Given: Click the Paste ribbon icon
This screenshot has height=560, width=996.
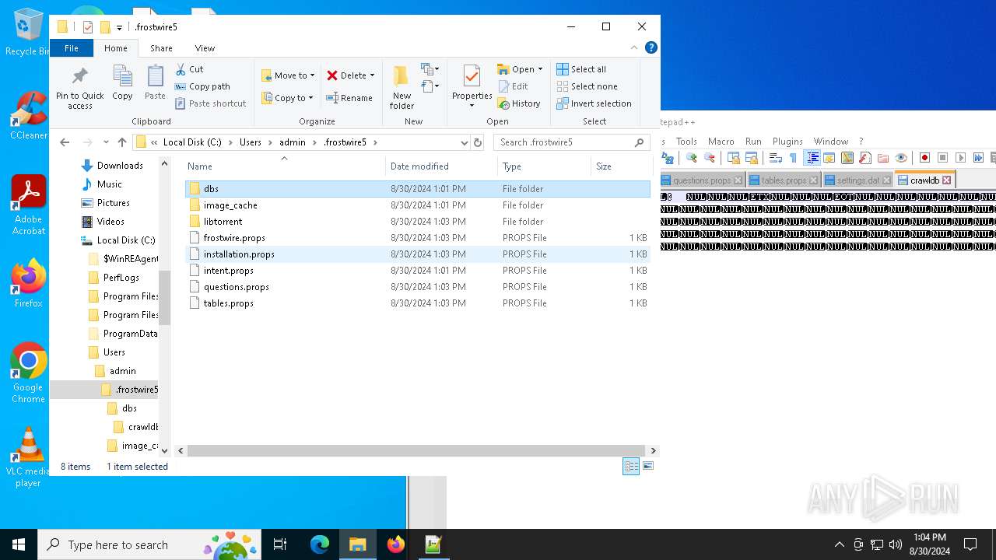Looking at the screenshot, I should (155, 82).
